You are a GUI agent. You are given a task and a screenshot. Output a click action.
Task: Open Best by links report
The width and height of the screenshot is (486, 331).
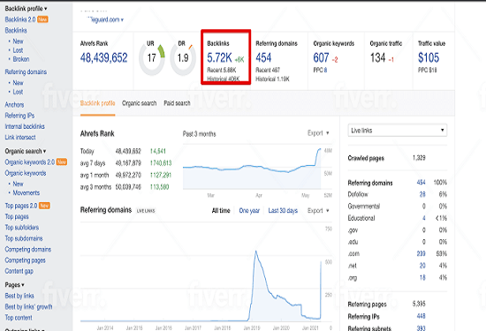click(x=19, y=296)
